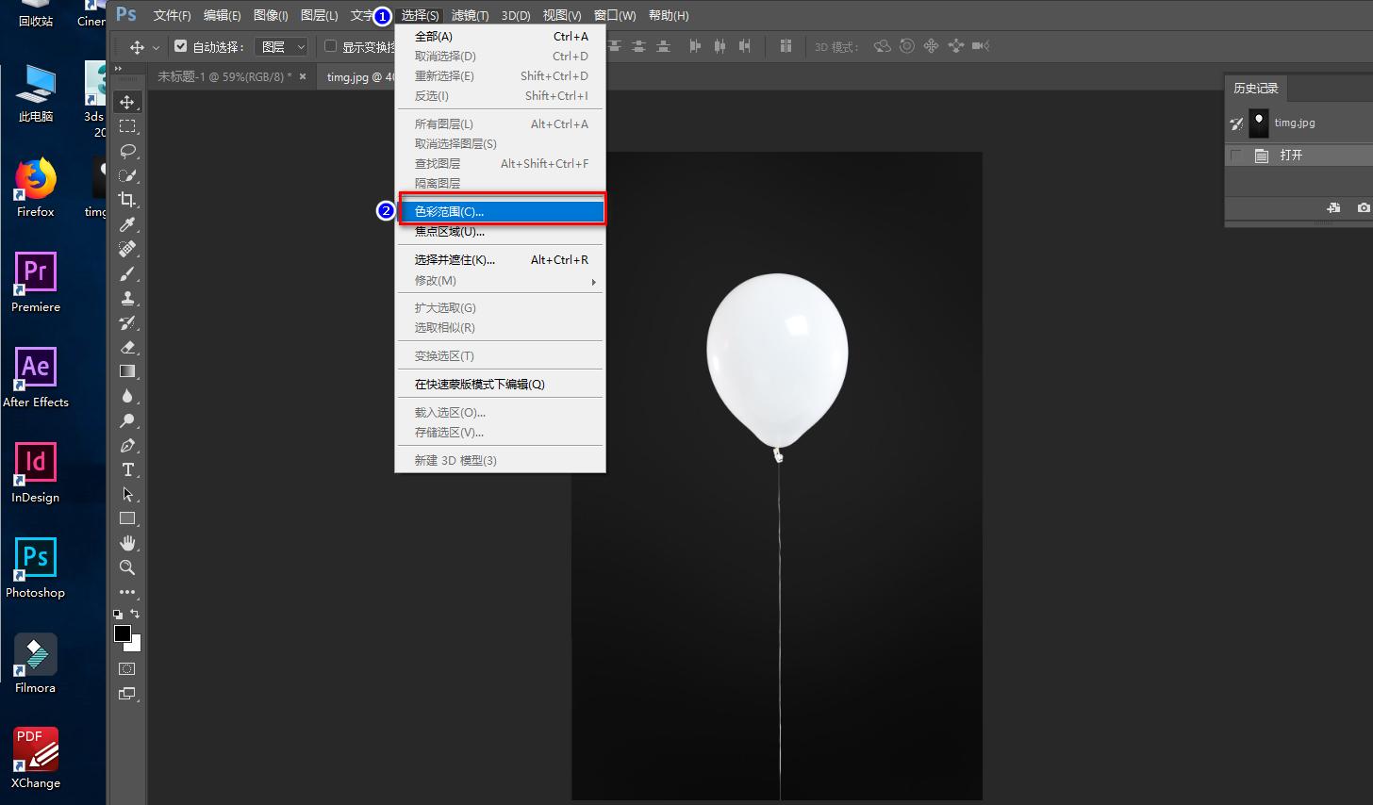The height and width of the screenshot is (805, 1373).
Task: Select the Lasso tool
Action: pyautogui.click(x=127, y=151)
